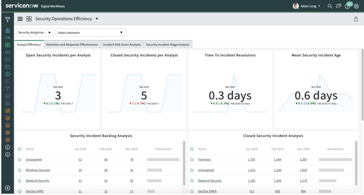Toggle star for Forensics row
The image size is (364, 195).
tap(193, 159)
